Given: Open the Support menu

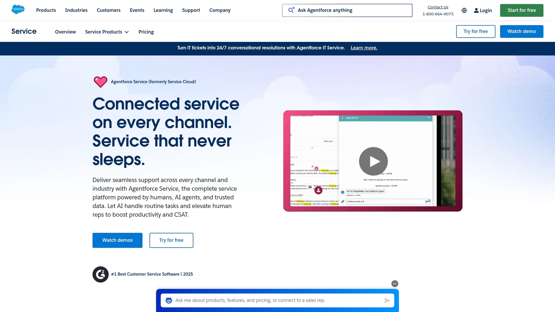Looking at the screenshot, I should point(191,10).
